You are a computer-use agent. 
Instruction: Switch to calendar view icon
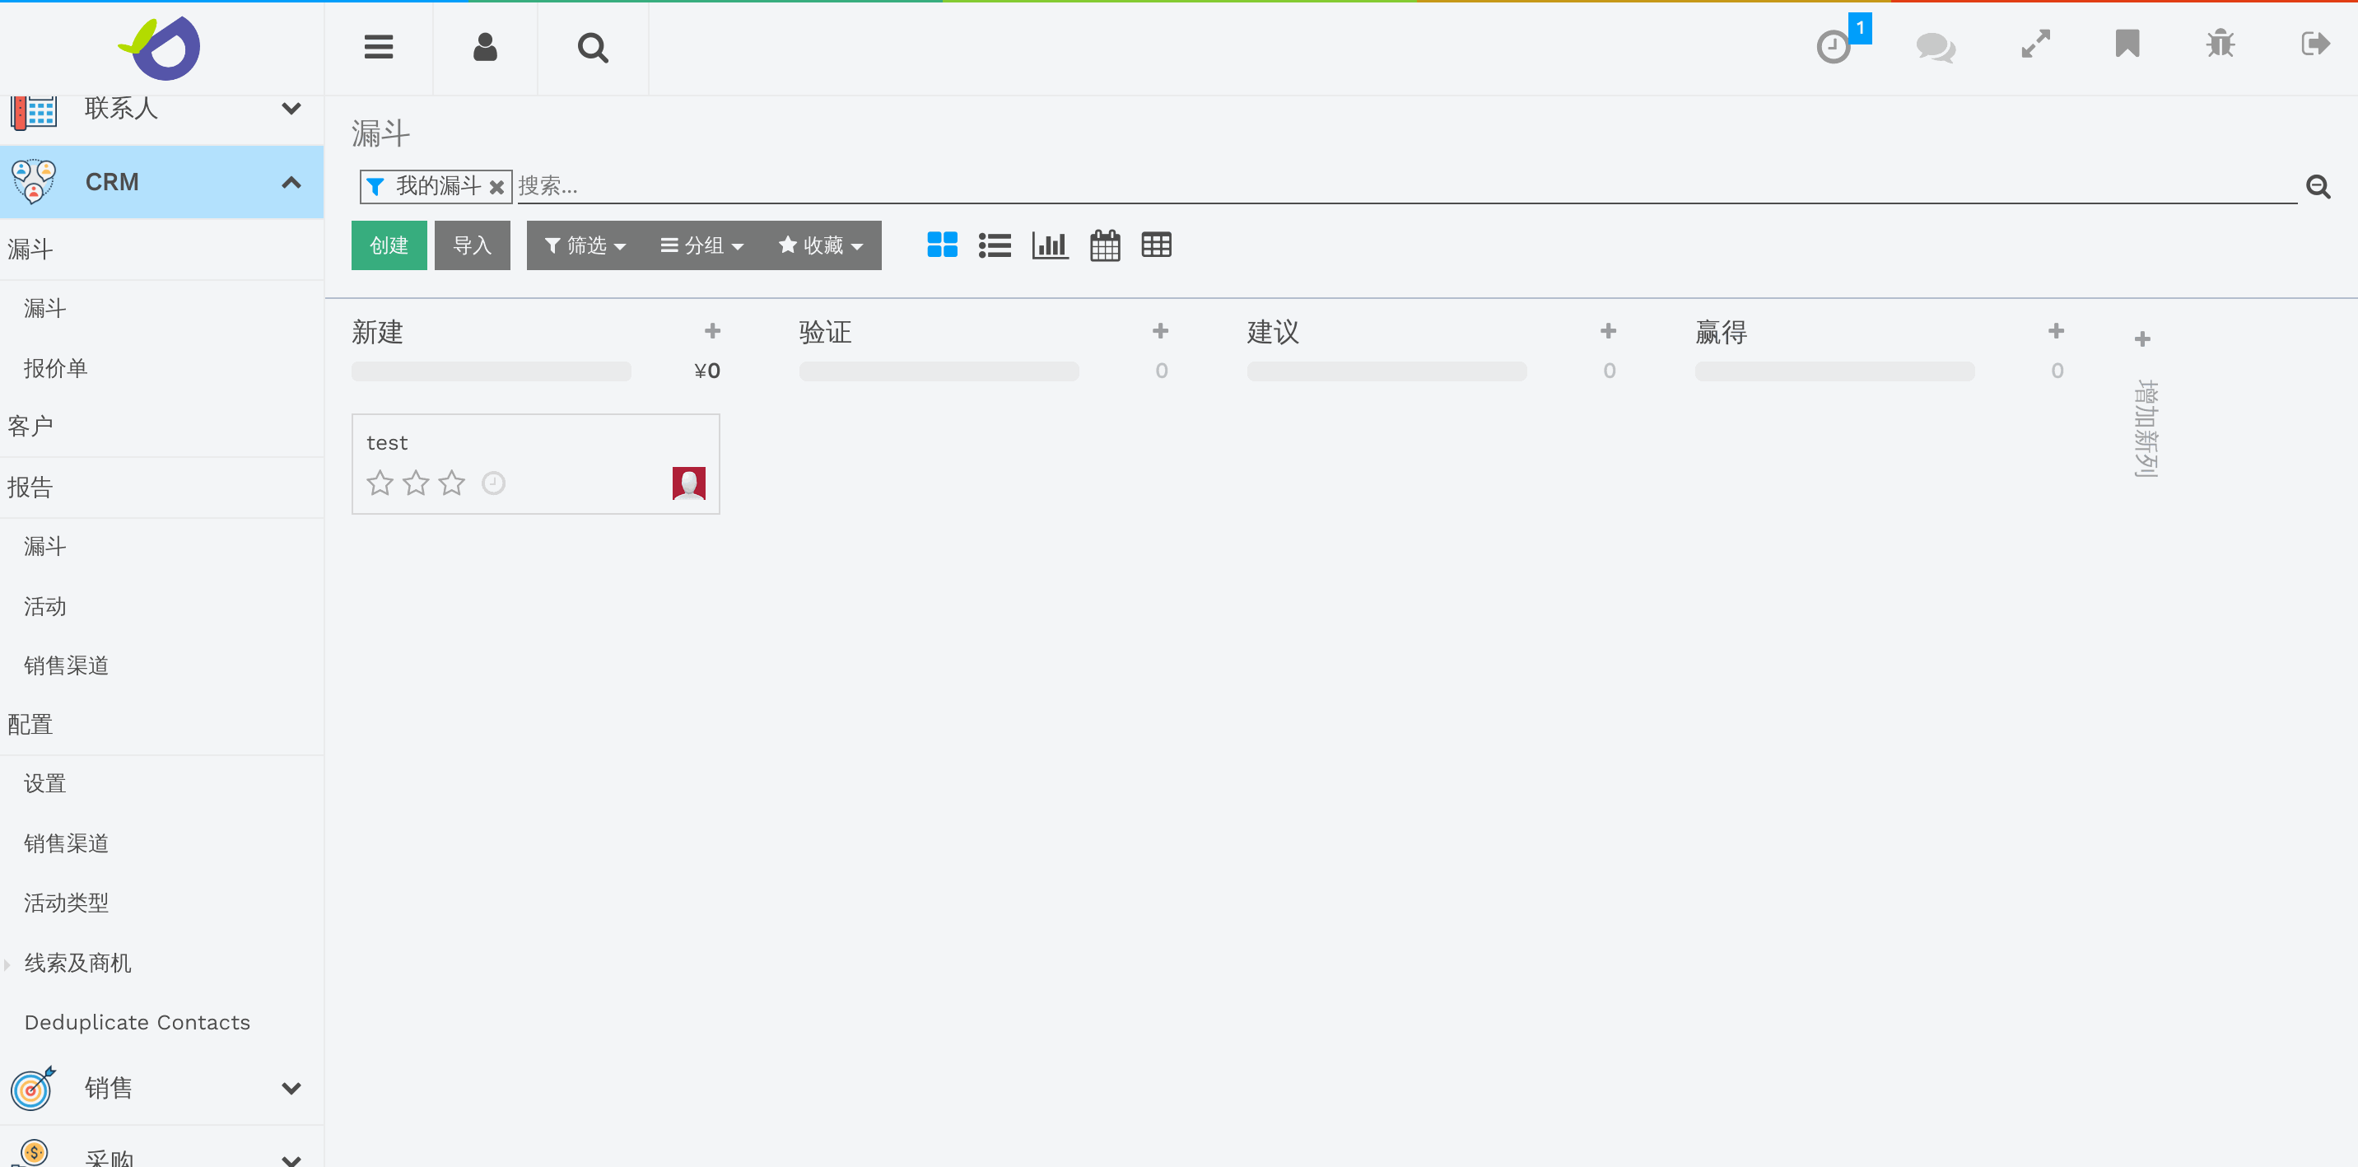tap(1104, 245)
